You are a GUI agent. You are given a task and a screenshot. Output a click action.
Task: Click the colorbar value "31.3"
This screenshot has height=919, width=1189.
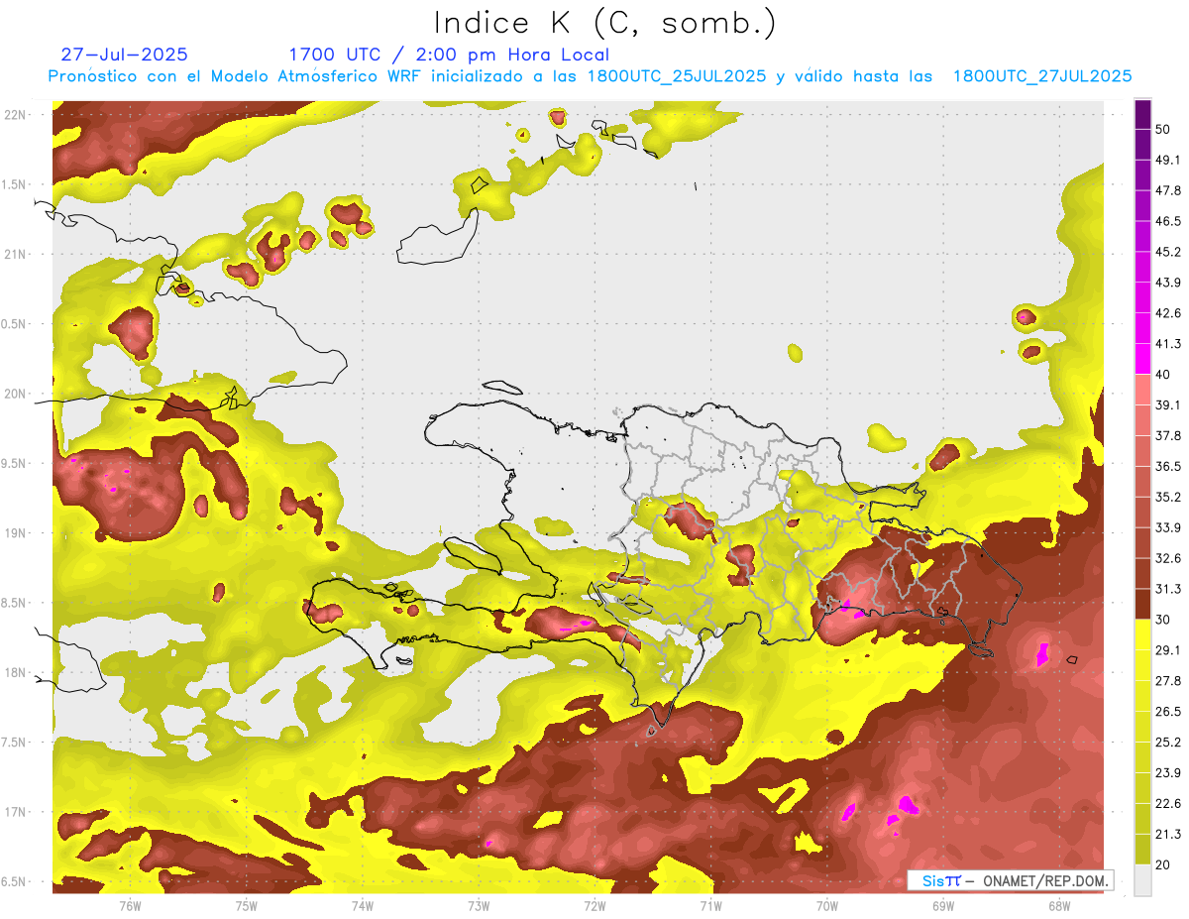click(x=1168, y=589)
